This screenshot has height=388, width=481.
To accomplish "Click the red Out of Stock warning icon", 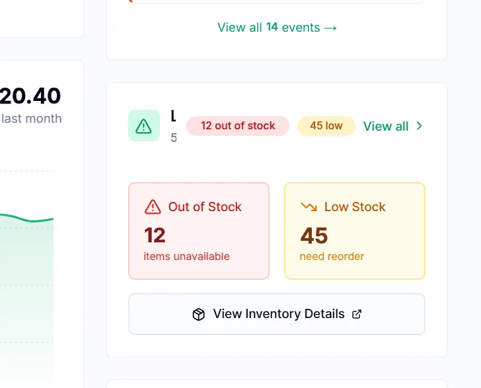I will pos(153,207).
